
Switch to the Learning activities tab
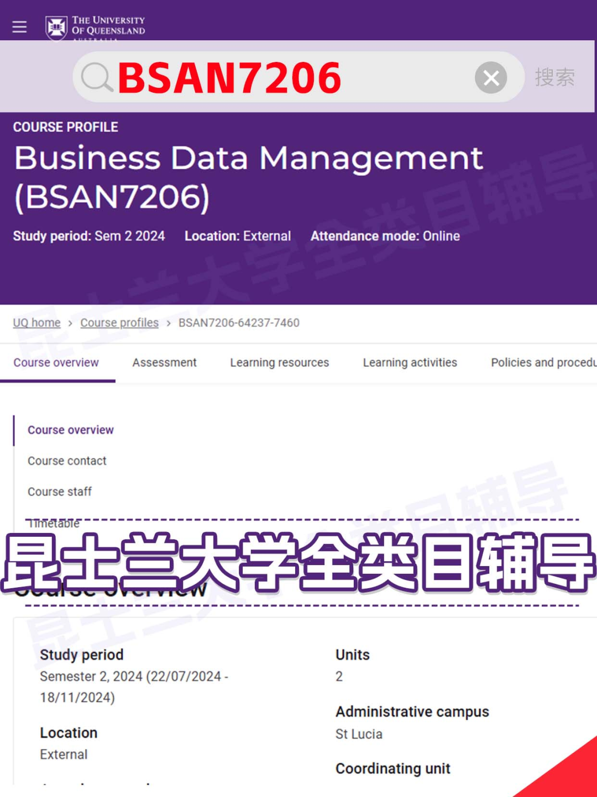410,362
